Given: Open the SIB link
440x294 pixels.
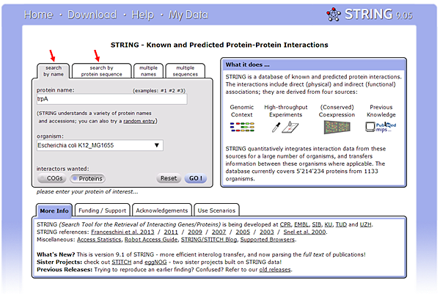Looking at the screenshot, I should 317,224.
